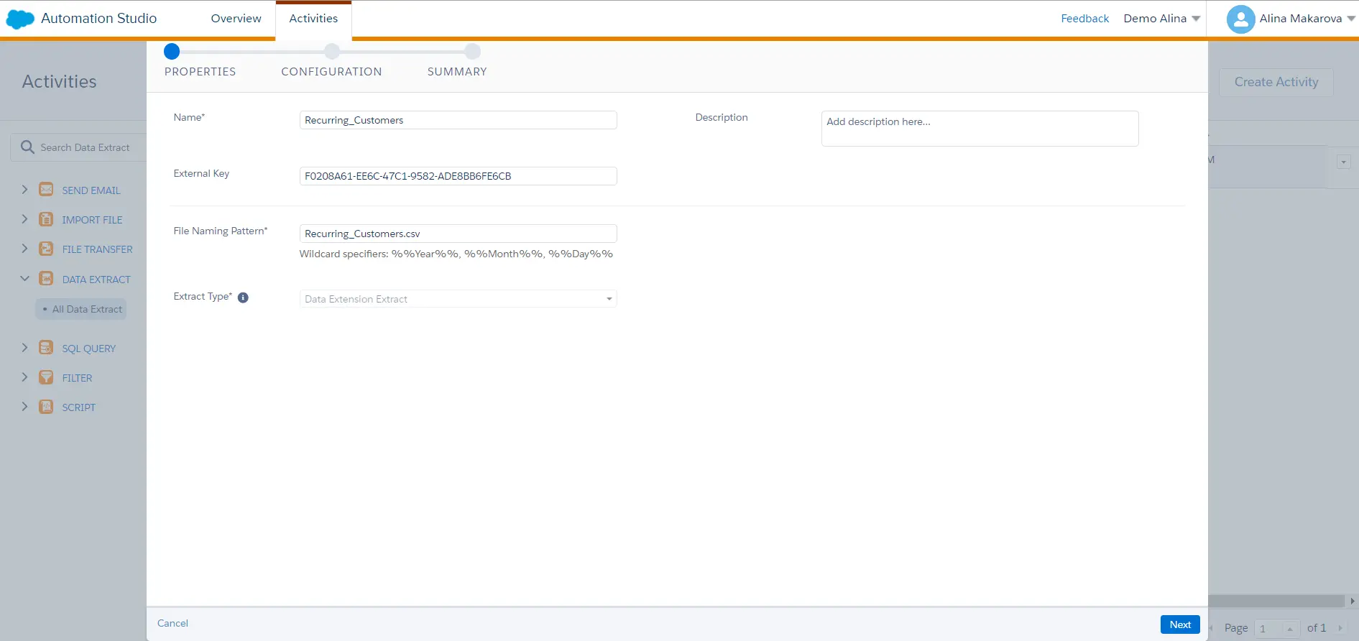Click the Salesforce cloud logo

point(20,19)
